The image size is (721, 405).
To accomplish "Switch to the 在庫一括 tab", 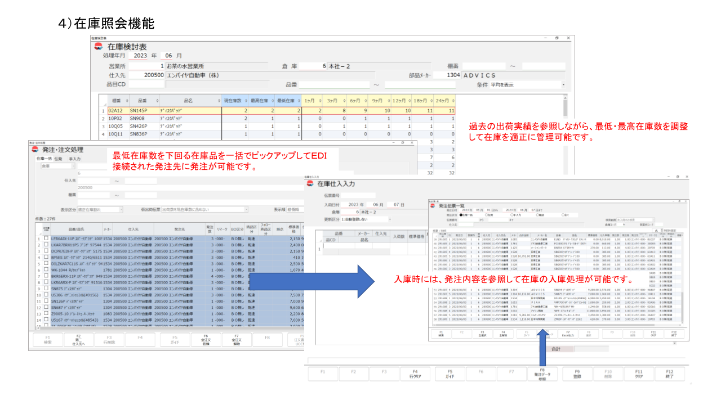I will tap(43, 159).
